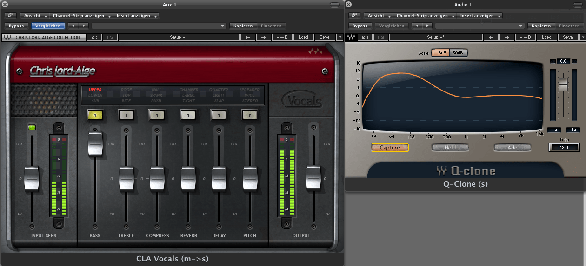Click the Compress mode arrow button

tap(157, 114)
